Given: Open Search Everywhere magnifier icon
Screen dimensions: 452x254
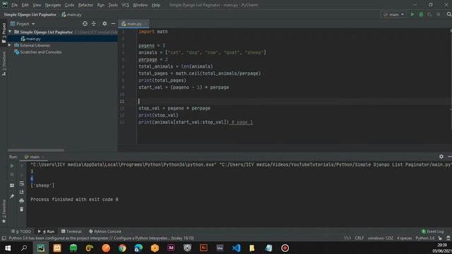Looking at the screenshot, I should click(449, 14).
